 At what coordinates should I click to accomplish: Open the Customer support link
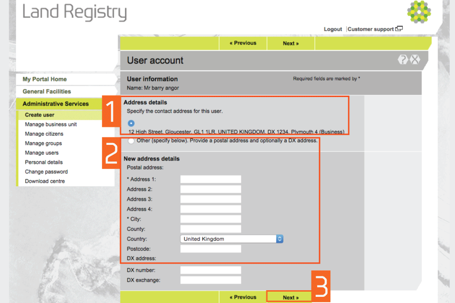coord(371,29)
